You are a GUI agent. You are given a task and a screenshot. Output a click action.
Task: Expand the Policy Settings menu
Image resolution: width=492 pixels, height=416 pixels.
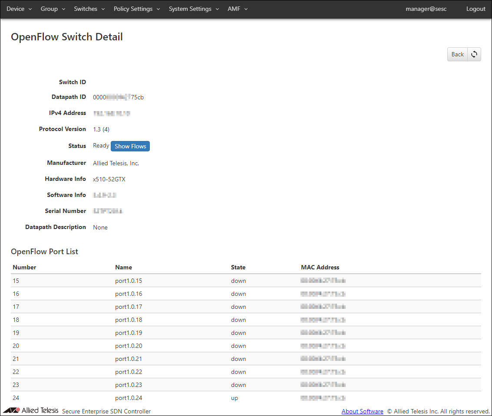pos(137,9)
